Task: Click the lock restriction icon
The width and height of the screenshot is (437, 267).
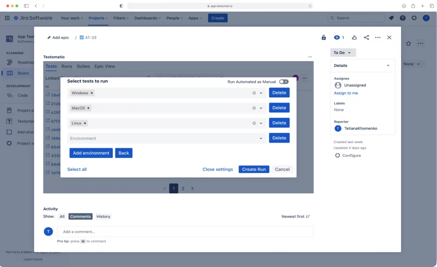Action: [324, 38]
